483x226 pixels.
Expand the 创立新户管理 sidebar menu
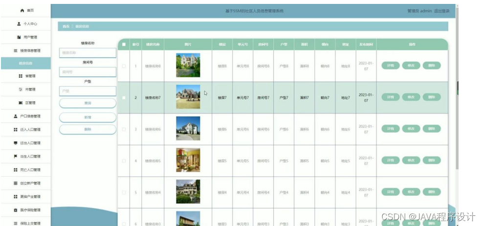pos(26,183)
